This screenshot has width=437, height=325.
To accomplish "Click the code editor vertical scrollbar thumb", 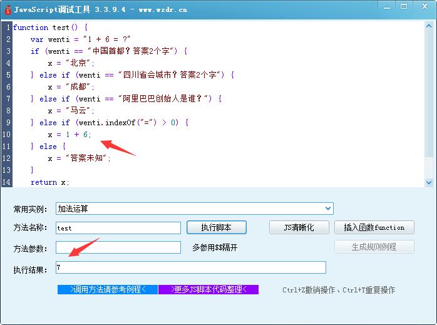I will click(429, 94).
